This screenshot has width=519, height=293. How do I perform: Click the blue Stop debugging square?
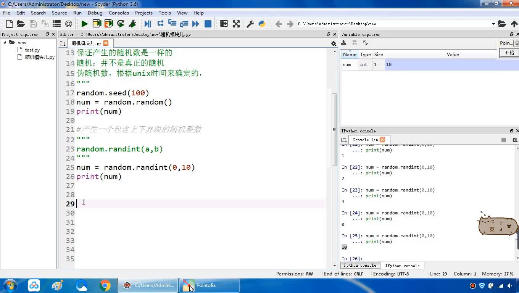[x=208, y=24]
